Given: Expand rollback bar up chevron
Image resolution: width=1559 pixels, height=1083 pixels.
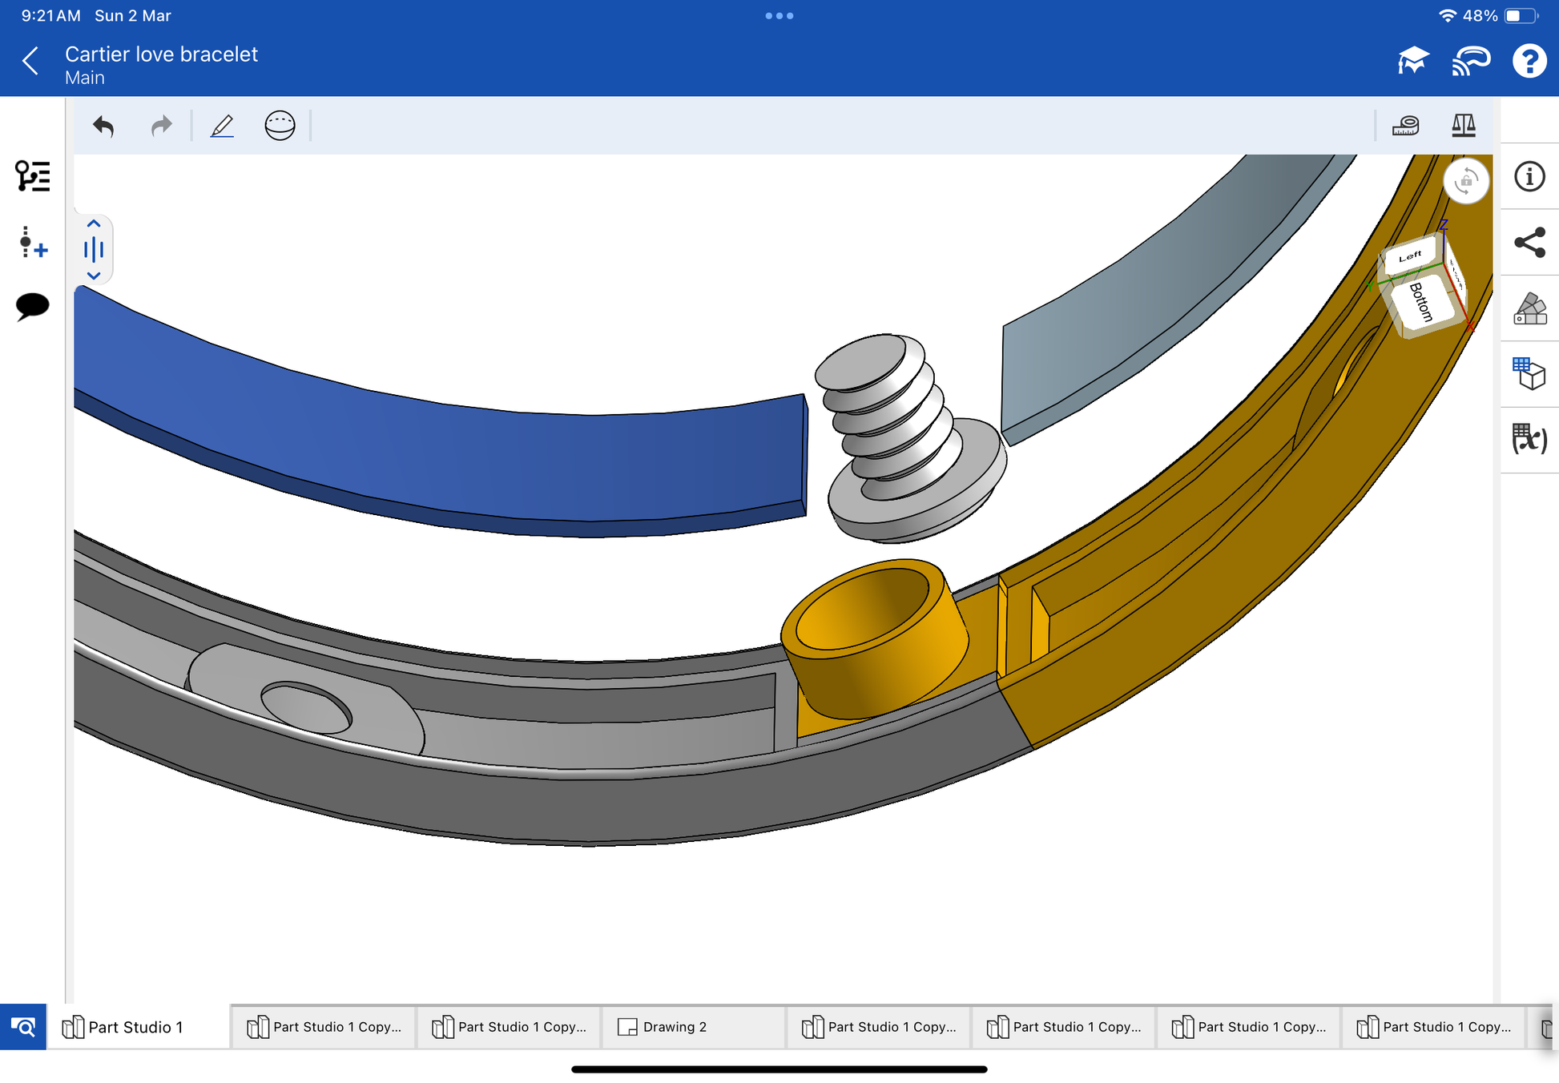Looking at the screenshot, I should click(x=94, y=224).
